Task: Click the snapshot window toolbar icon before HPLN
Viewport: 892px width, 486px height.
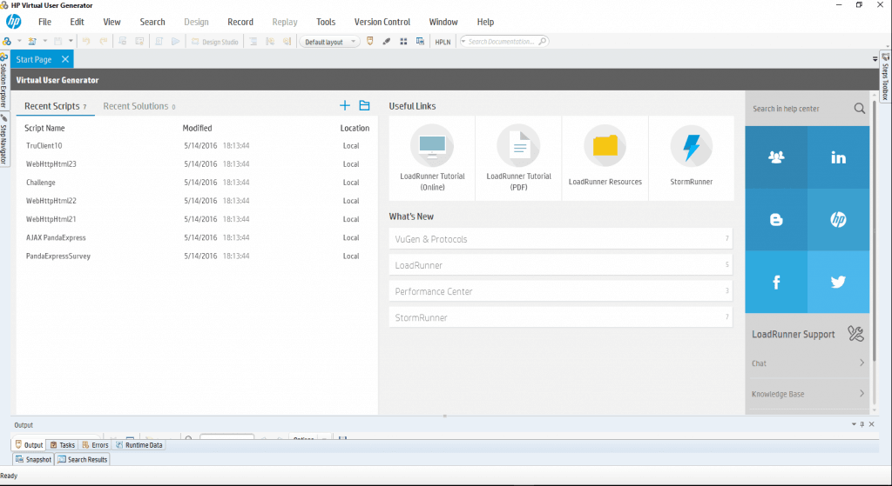Action: coord(420,42)
